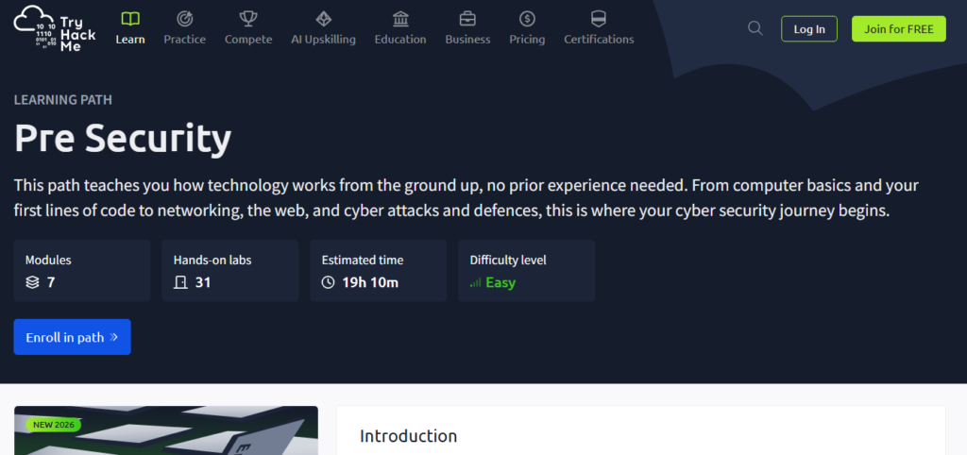Open the Business menu label

[467, 40]
